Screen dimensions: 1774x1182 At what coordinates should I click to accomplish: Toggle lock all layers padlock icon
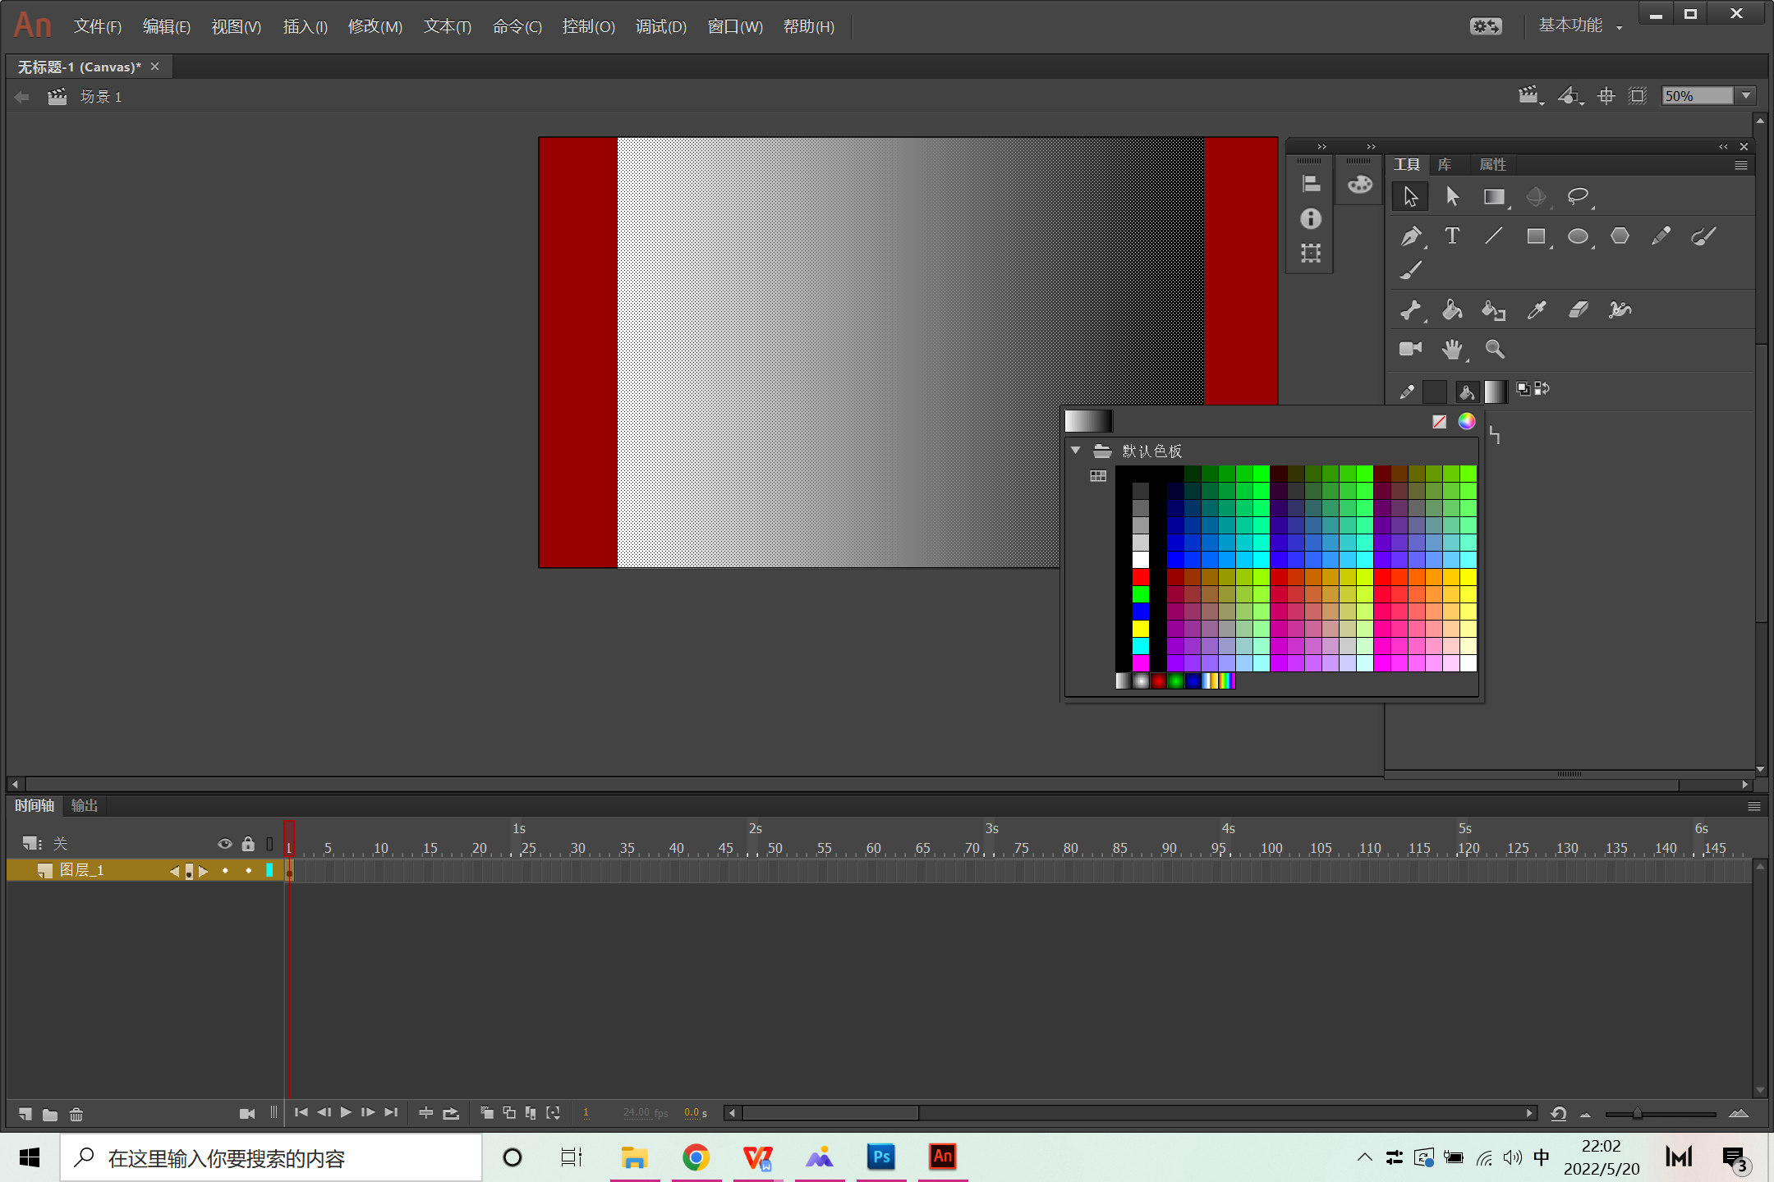point(248,844)
